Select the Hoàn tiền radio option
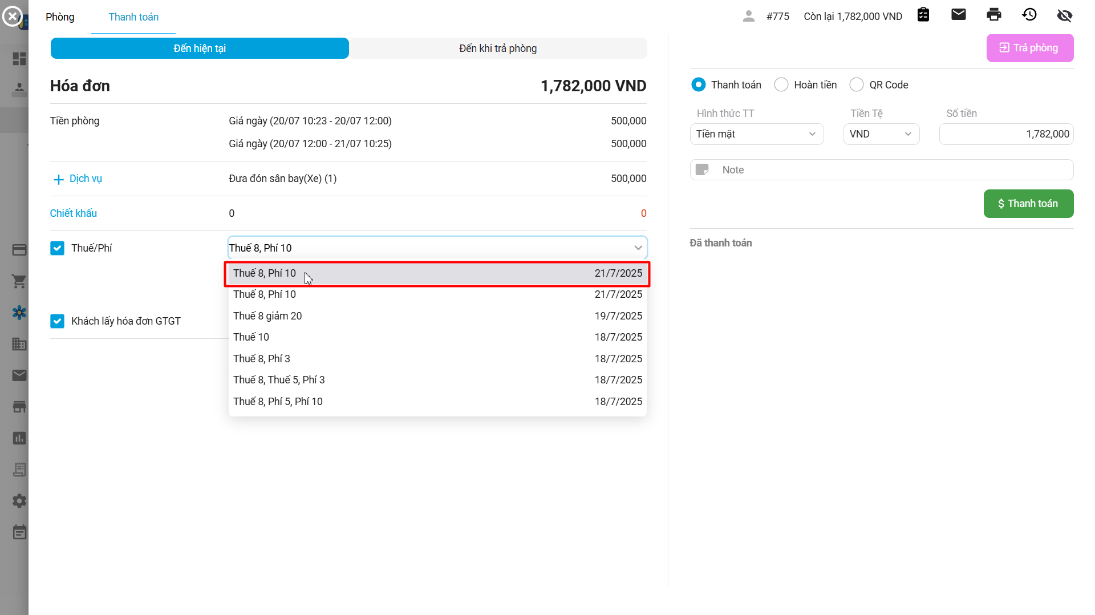The width and height of the screenshot is (1095, 615). (781, 85)
